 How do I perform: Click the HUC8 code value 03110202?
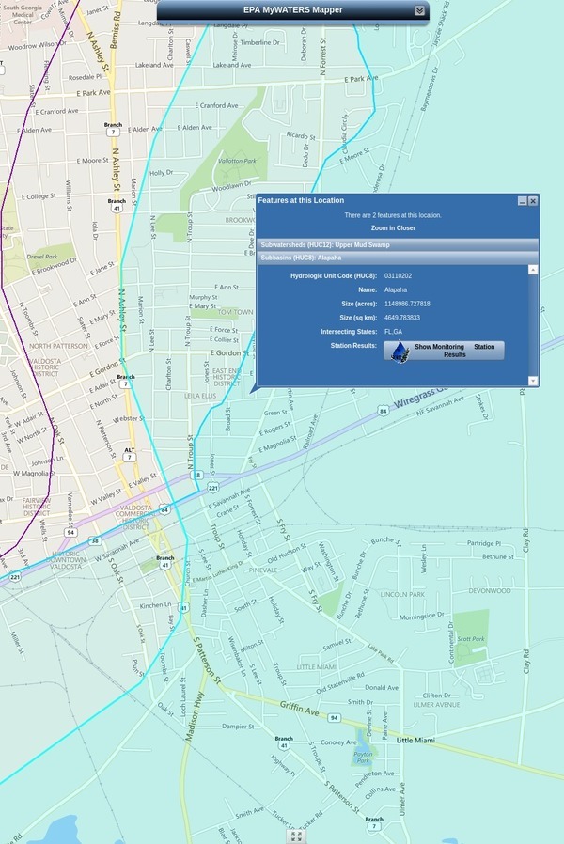[x=398, y=276]
